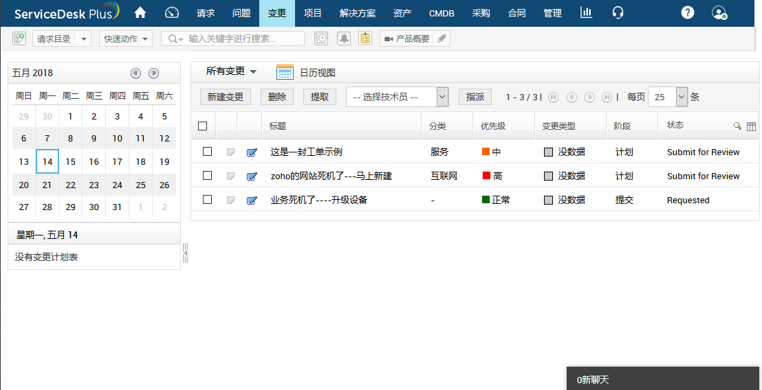Go to next page of changes

pos(589,97)
